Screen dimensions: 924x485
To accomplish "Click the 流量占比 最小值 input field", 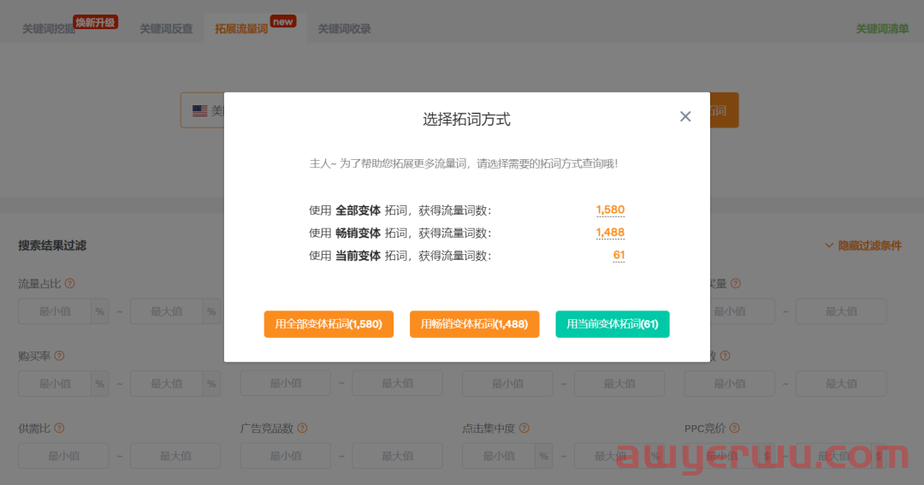I will click(x=55, y=311).
